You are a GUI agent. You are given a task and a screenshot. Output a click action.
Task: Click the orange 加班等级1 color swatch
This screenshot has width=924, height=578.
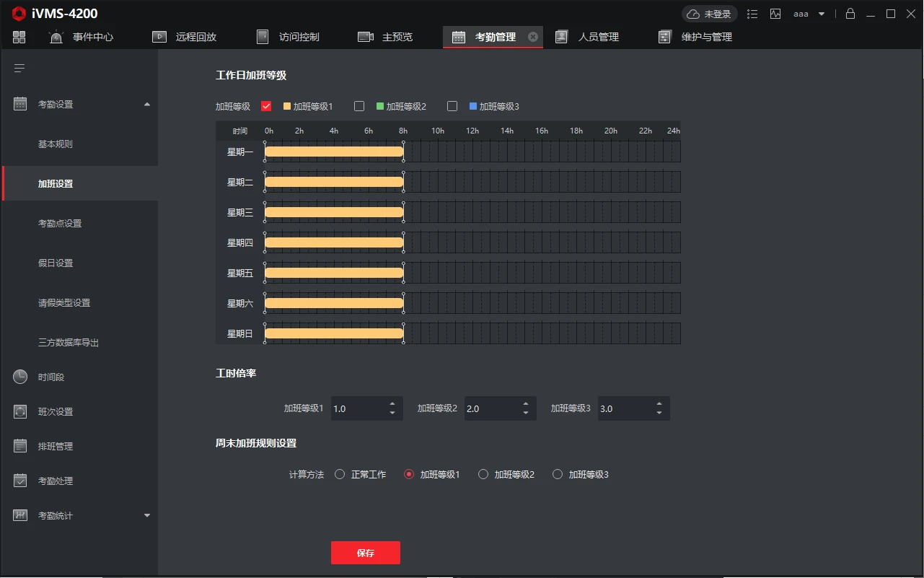tap(287, 106)
